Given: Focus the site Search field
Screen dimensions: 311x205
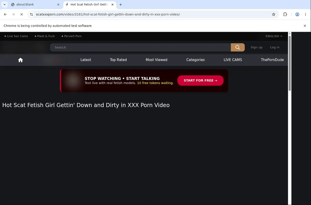Looking at the screenshot, I should pyautogui.click(x=140, y=47).
